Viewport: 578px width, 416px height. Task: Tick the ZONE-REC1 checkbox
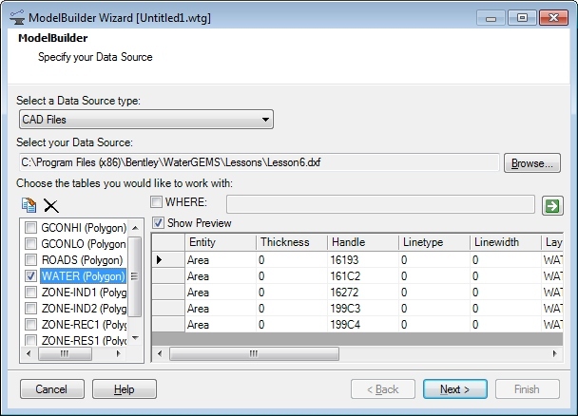click(x=30, y=324)
